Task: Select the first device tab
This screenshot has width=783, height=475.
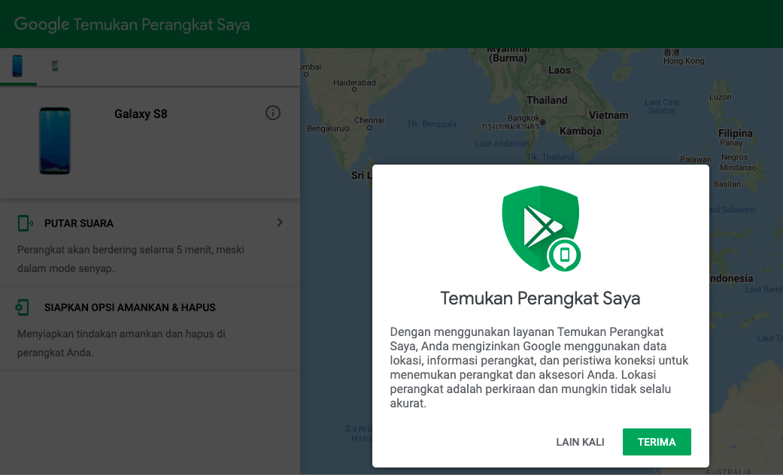Action: tap(17, 66)
